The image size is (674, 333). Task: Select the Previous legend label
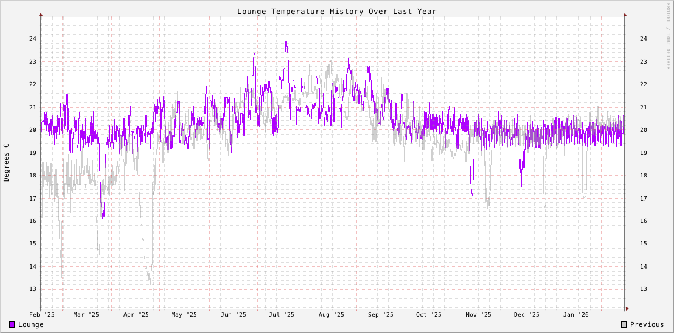click(x=647, y=324)
